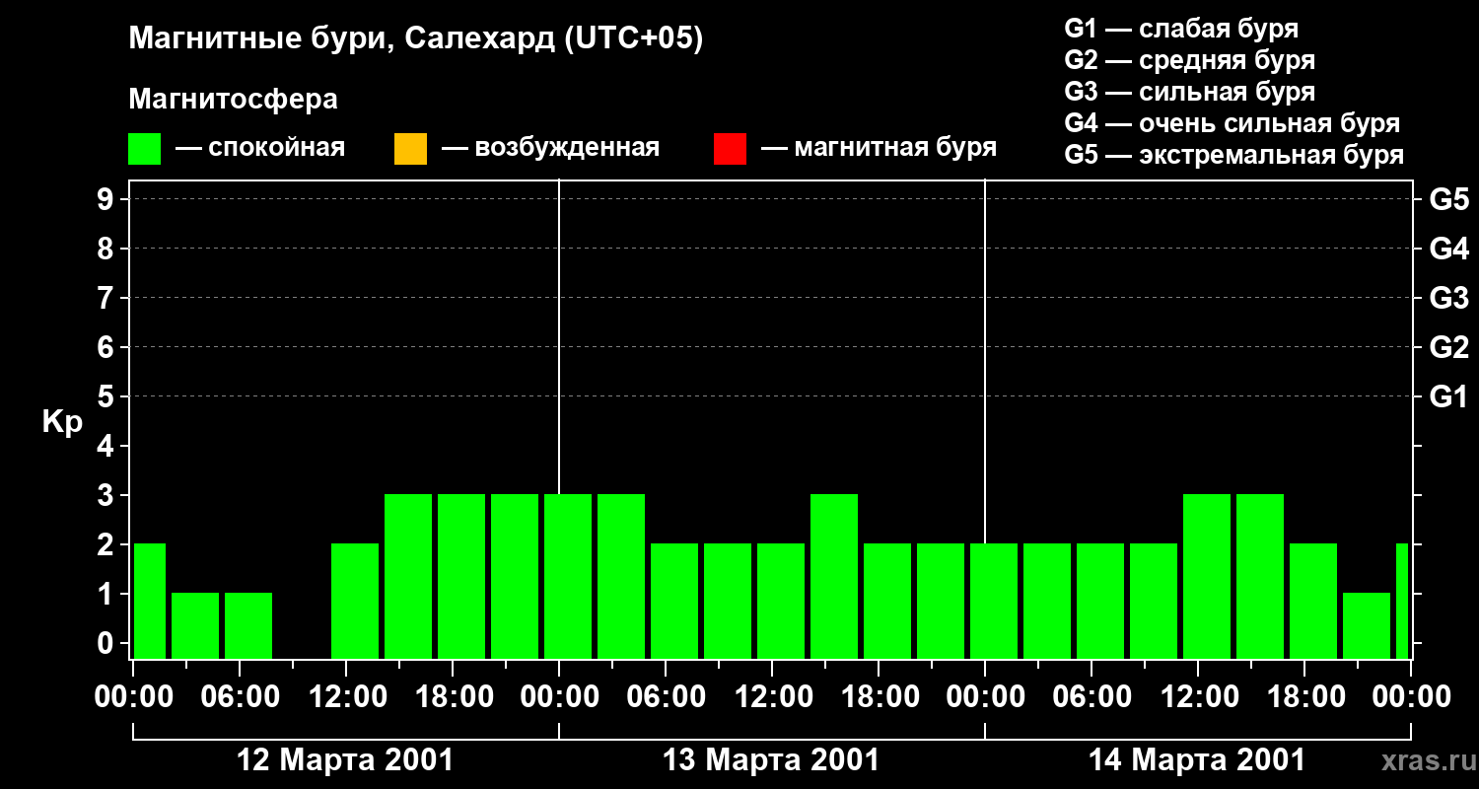Click the 12 March 03:00–06:00 Kp bar
This screenshot has height=789, width=1479.
pyautogui.click(x=195, y=625)
